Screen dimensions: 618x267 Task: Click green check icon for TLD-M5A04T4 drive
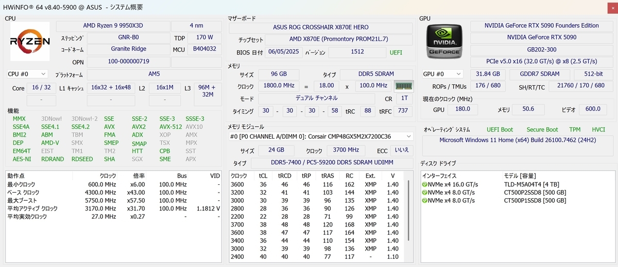point(424,184)
